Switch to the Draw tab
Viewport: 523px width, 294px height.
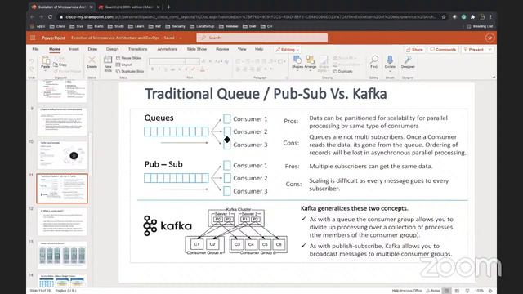click(x=92, y=49)
